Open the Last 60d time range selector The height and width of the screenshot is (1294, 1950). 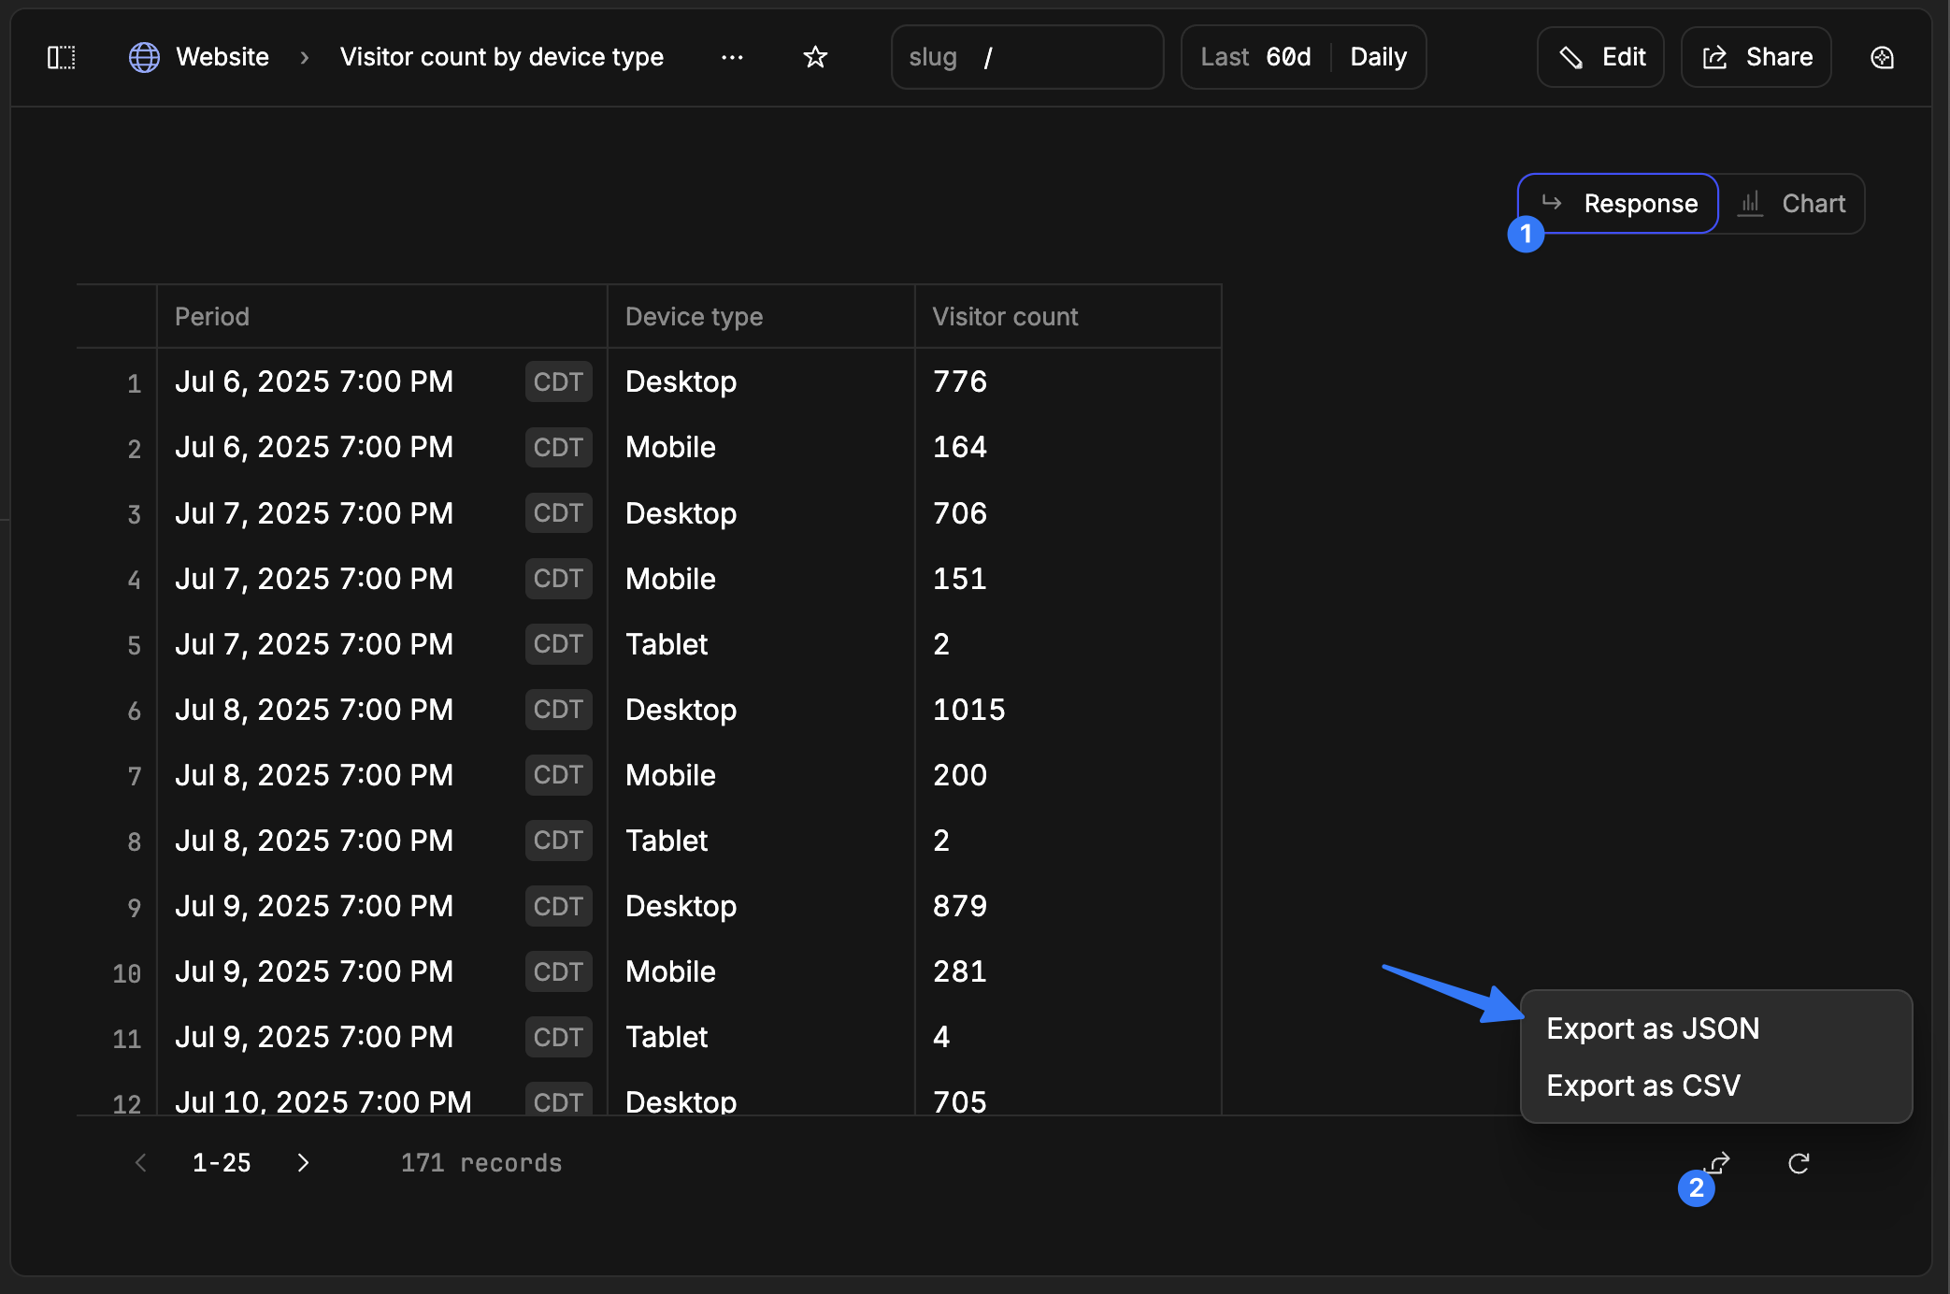tap(1255, 57)
